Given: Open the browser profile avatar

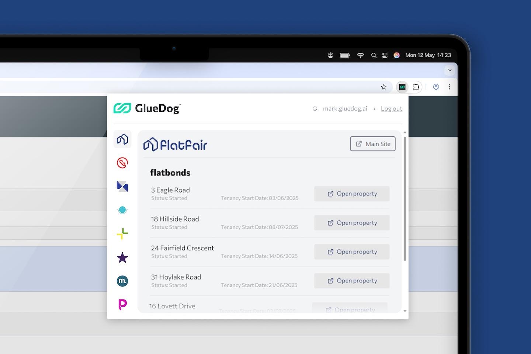Looking at the screenshot, I should coord(436,87).
